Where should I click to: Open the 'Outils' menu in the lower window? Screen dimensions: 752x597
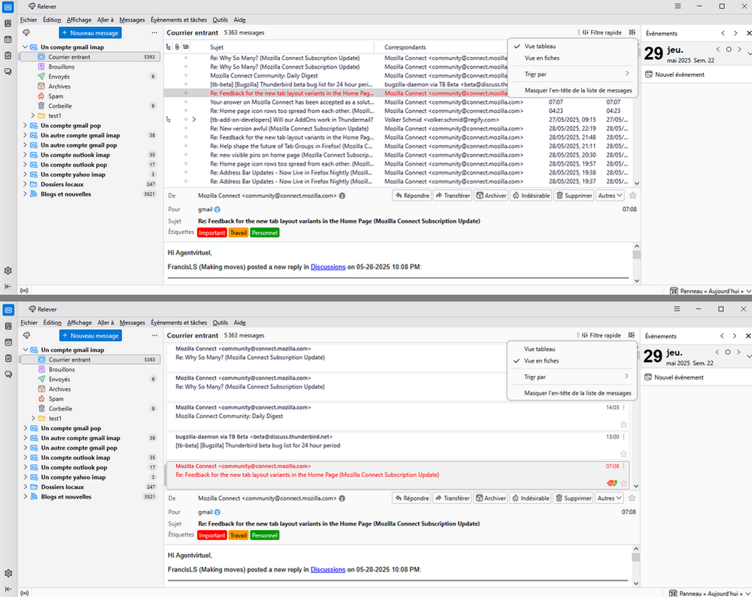pos(220,323)
